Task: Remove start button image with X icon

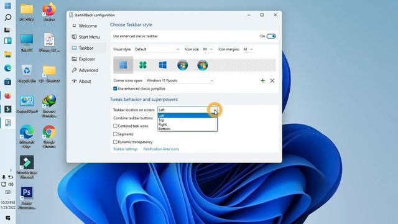Action: 272,81
